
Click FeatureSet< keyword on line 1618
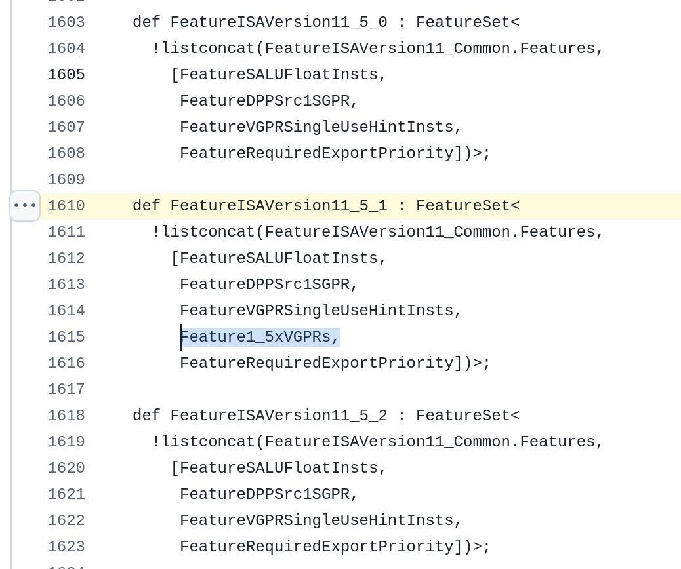point(468,416)
